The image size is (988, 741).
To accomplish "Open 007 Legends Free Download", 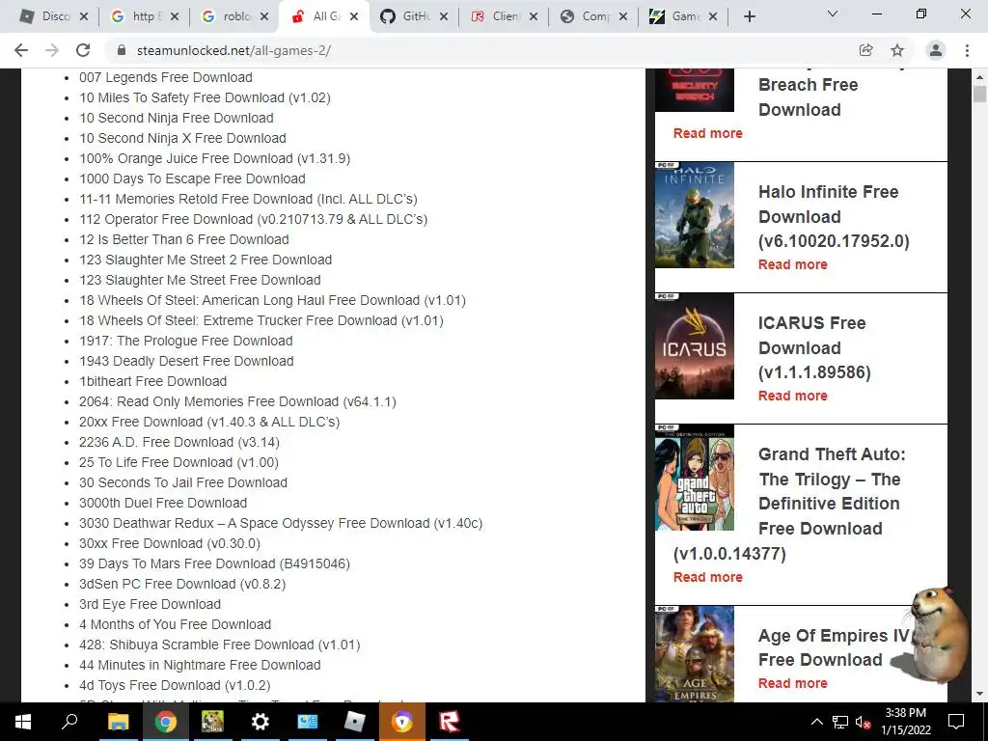I will pos(166,77).
